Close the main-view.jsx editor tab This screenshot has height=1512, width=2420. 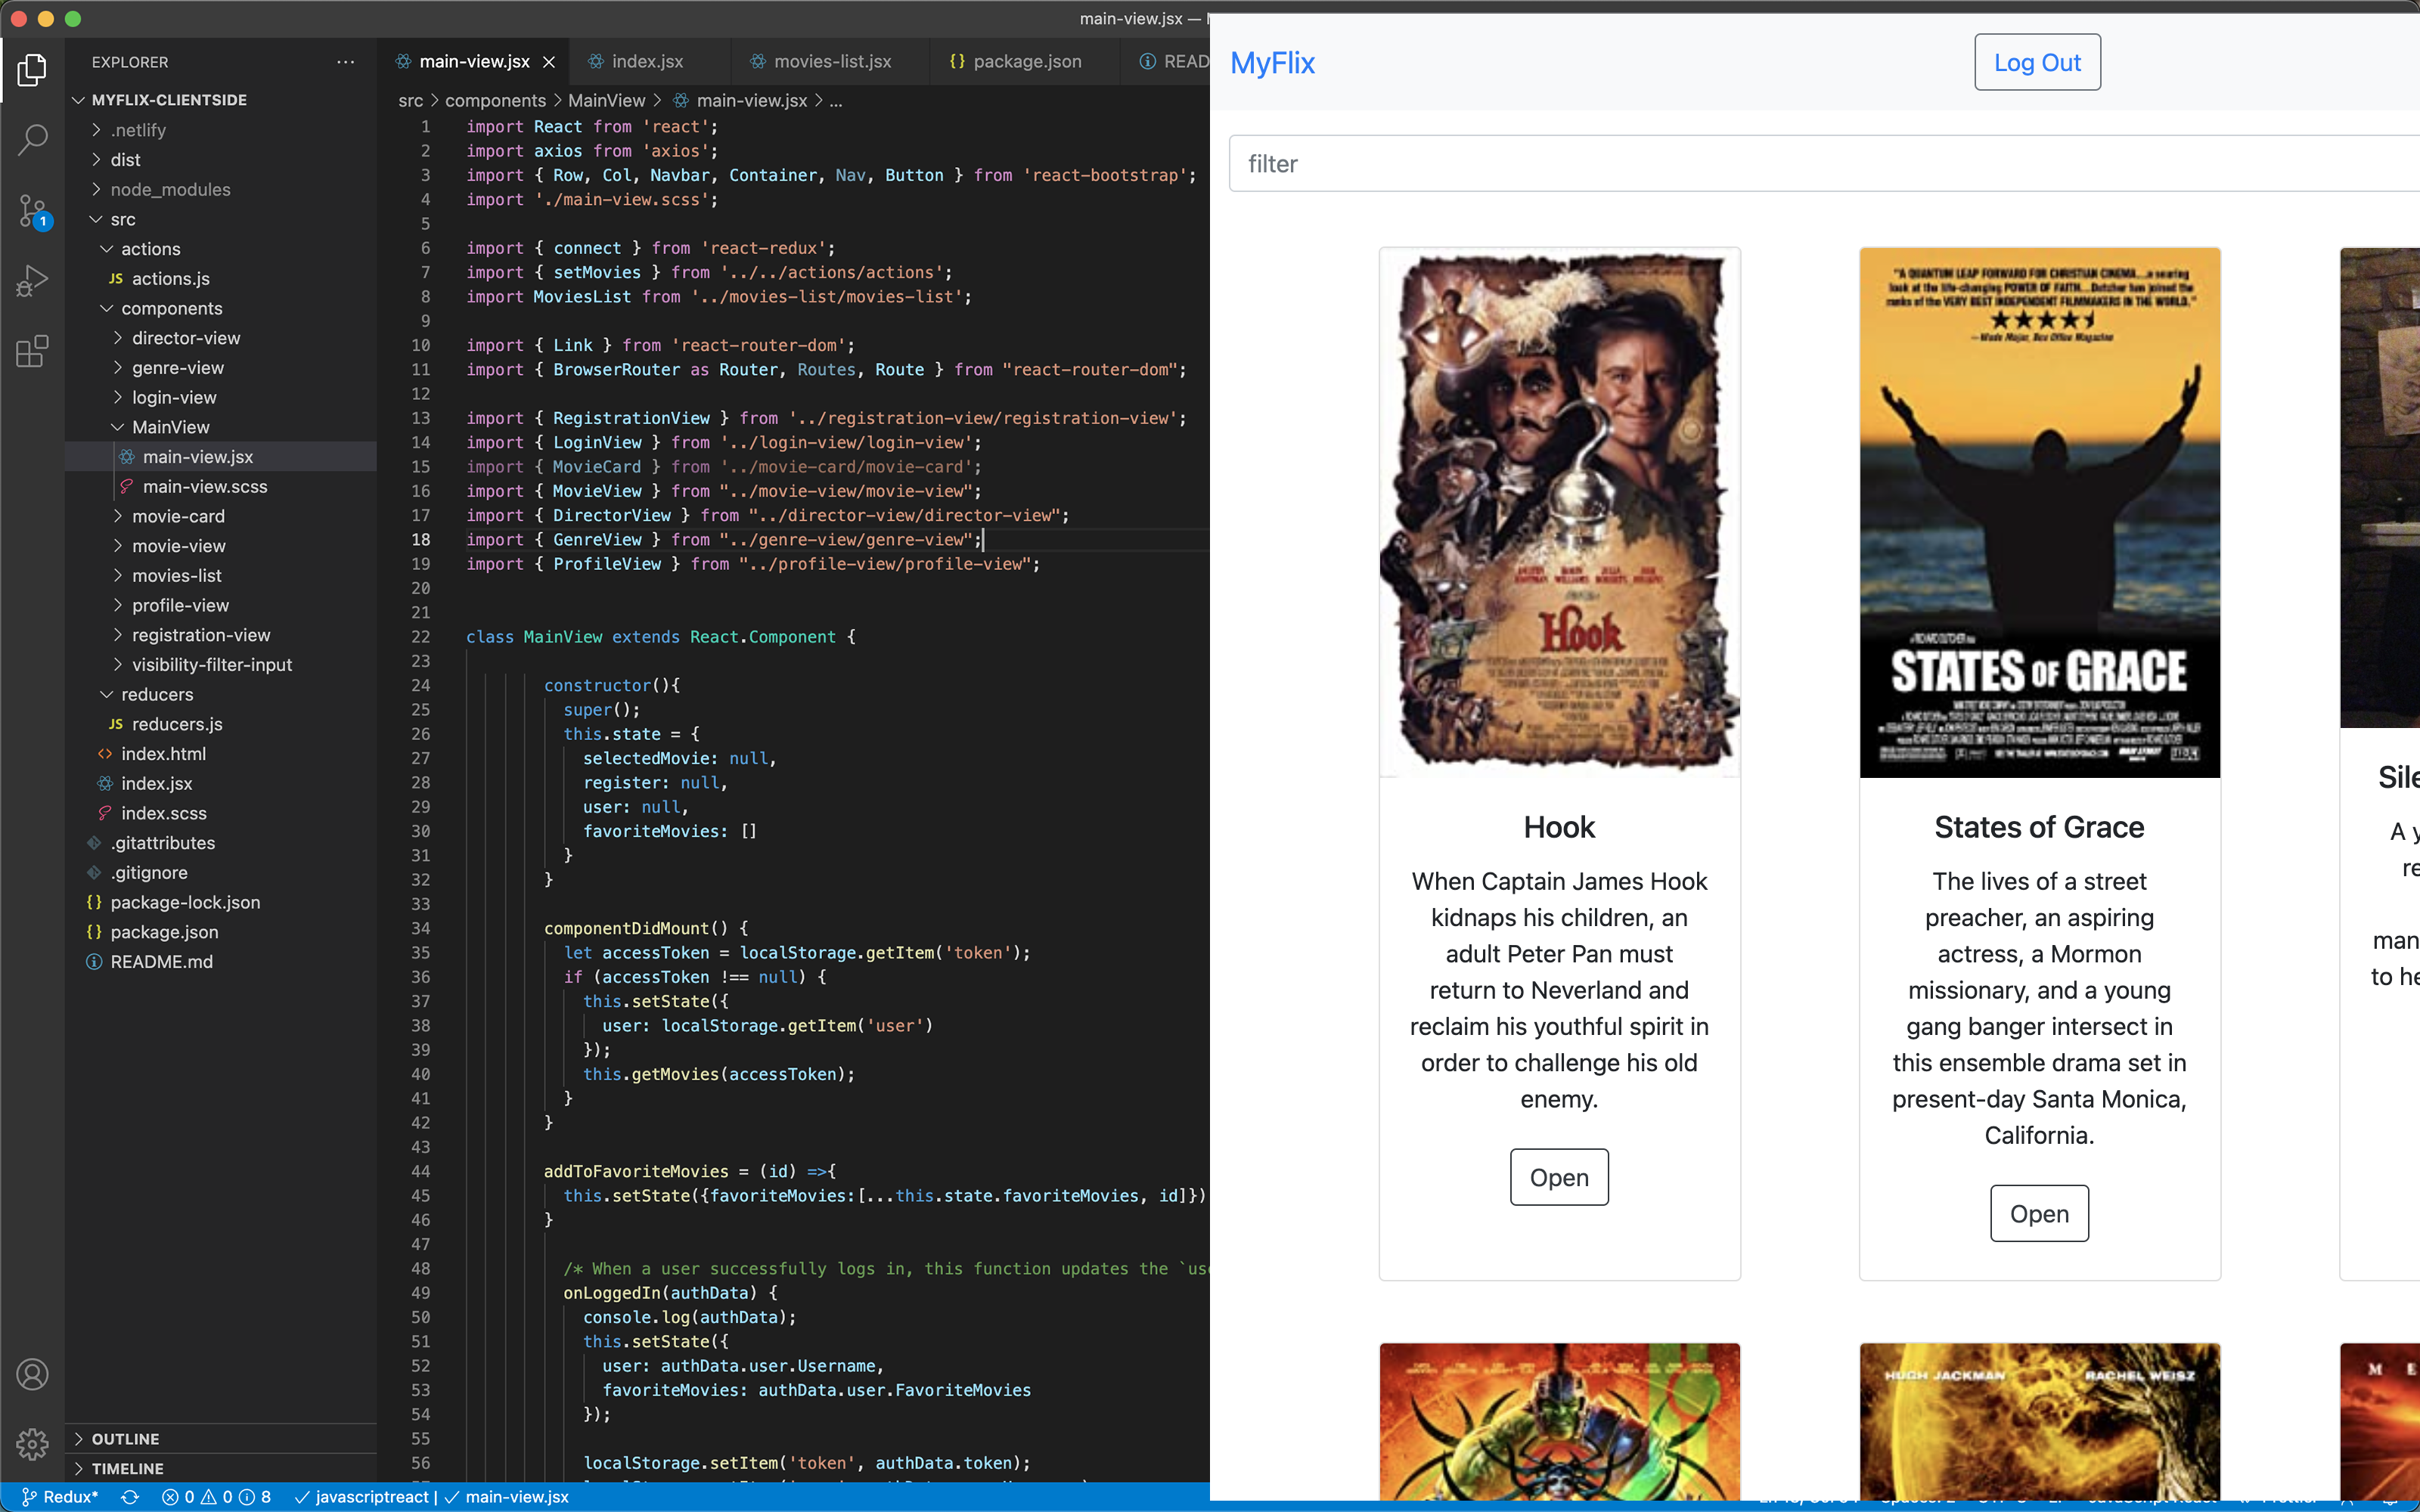coord(549,62)
